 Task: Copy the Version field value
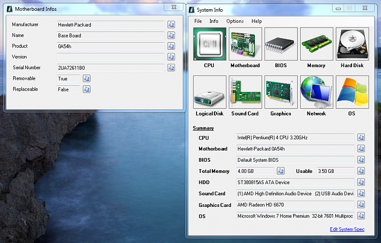pos(171,57)
